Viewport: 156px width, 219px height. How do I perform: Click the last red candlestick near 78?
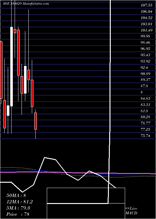pos(36,121)
